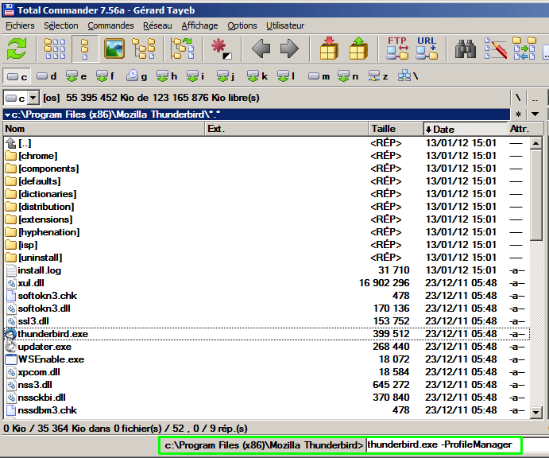
Task: Open Find files with the binoculars icon
Action: (466, 49)
